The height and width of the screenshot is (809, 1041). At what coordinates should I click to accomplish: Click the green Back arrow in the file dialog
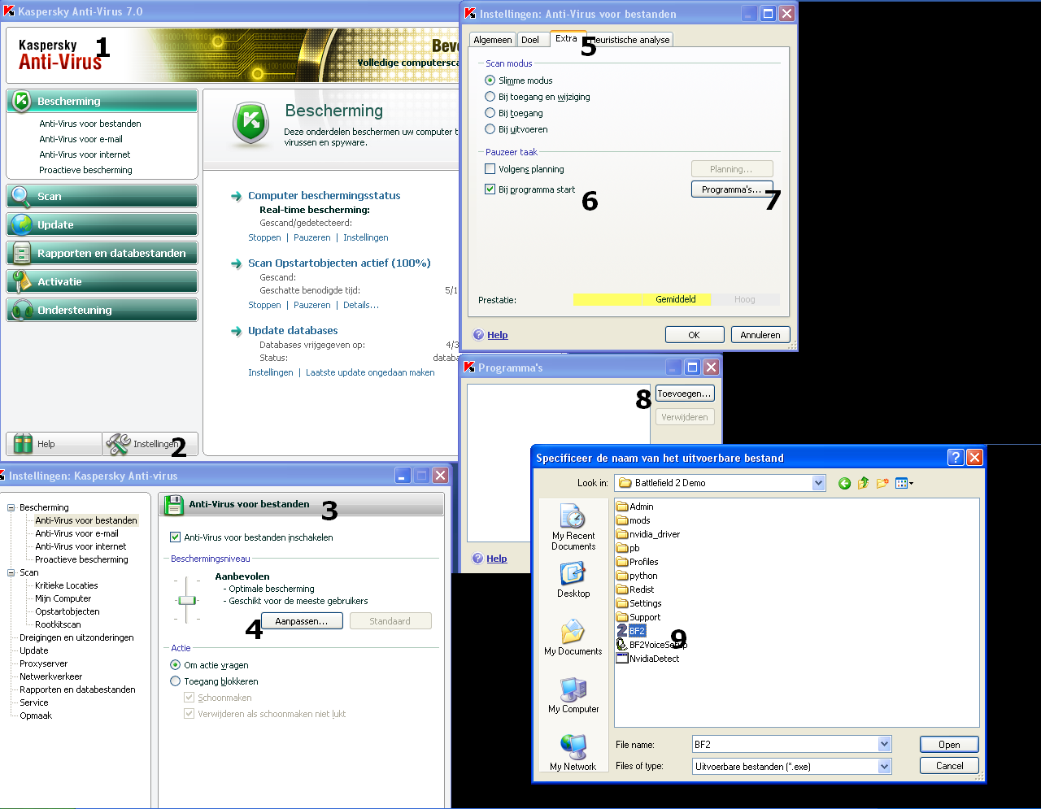point(844,483)
